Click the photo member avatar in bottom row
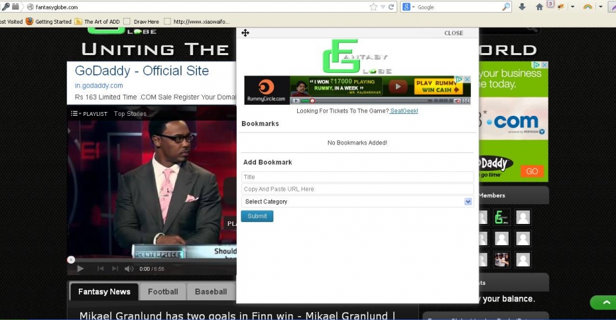This screenshot has height=320, width=616. coord(502,260)
